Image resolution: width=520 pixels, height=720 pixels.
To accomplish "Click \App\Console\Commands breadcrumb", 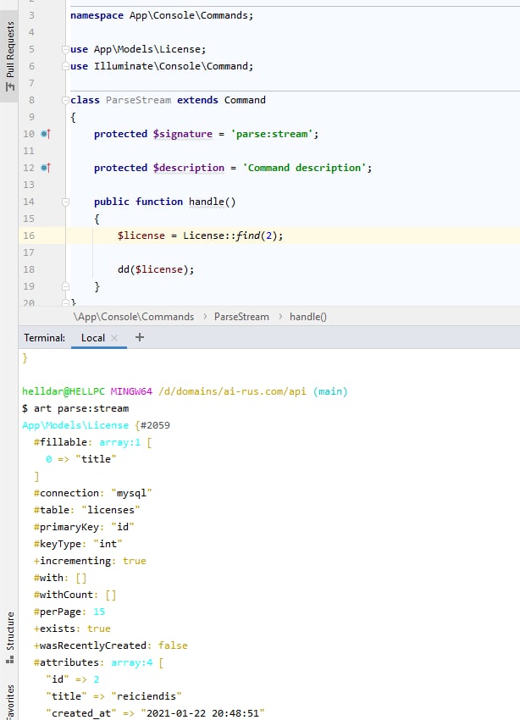I will (x=134, y=317).
